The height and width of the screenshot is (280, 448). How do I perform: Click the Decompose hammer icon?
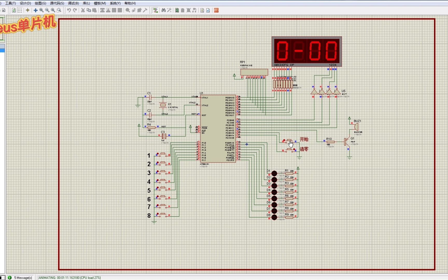tap(145, 10)
